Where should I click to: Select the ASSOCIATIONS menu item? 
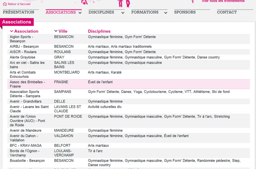click(x=61, y=12)
